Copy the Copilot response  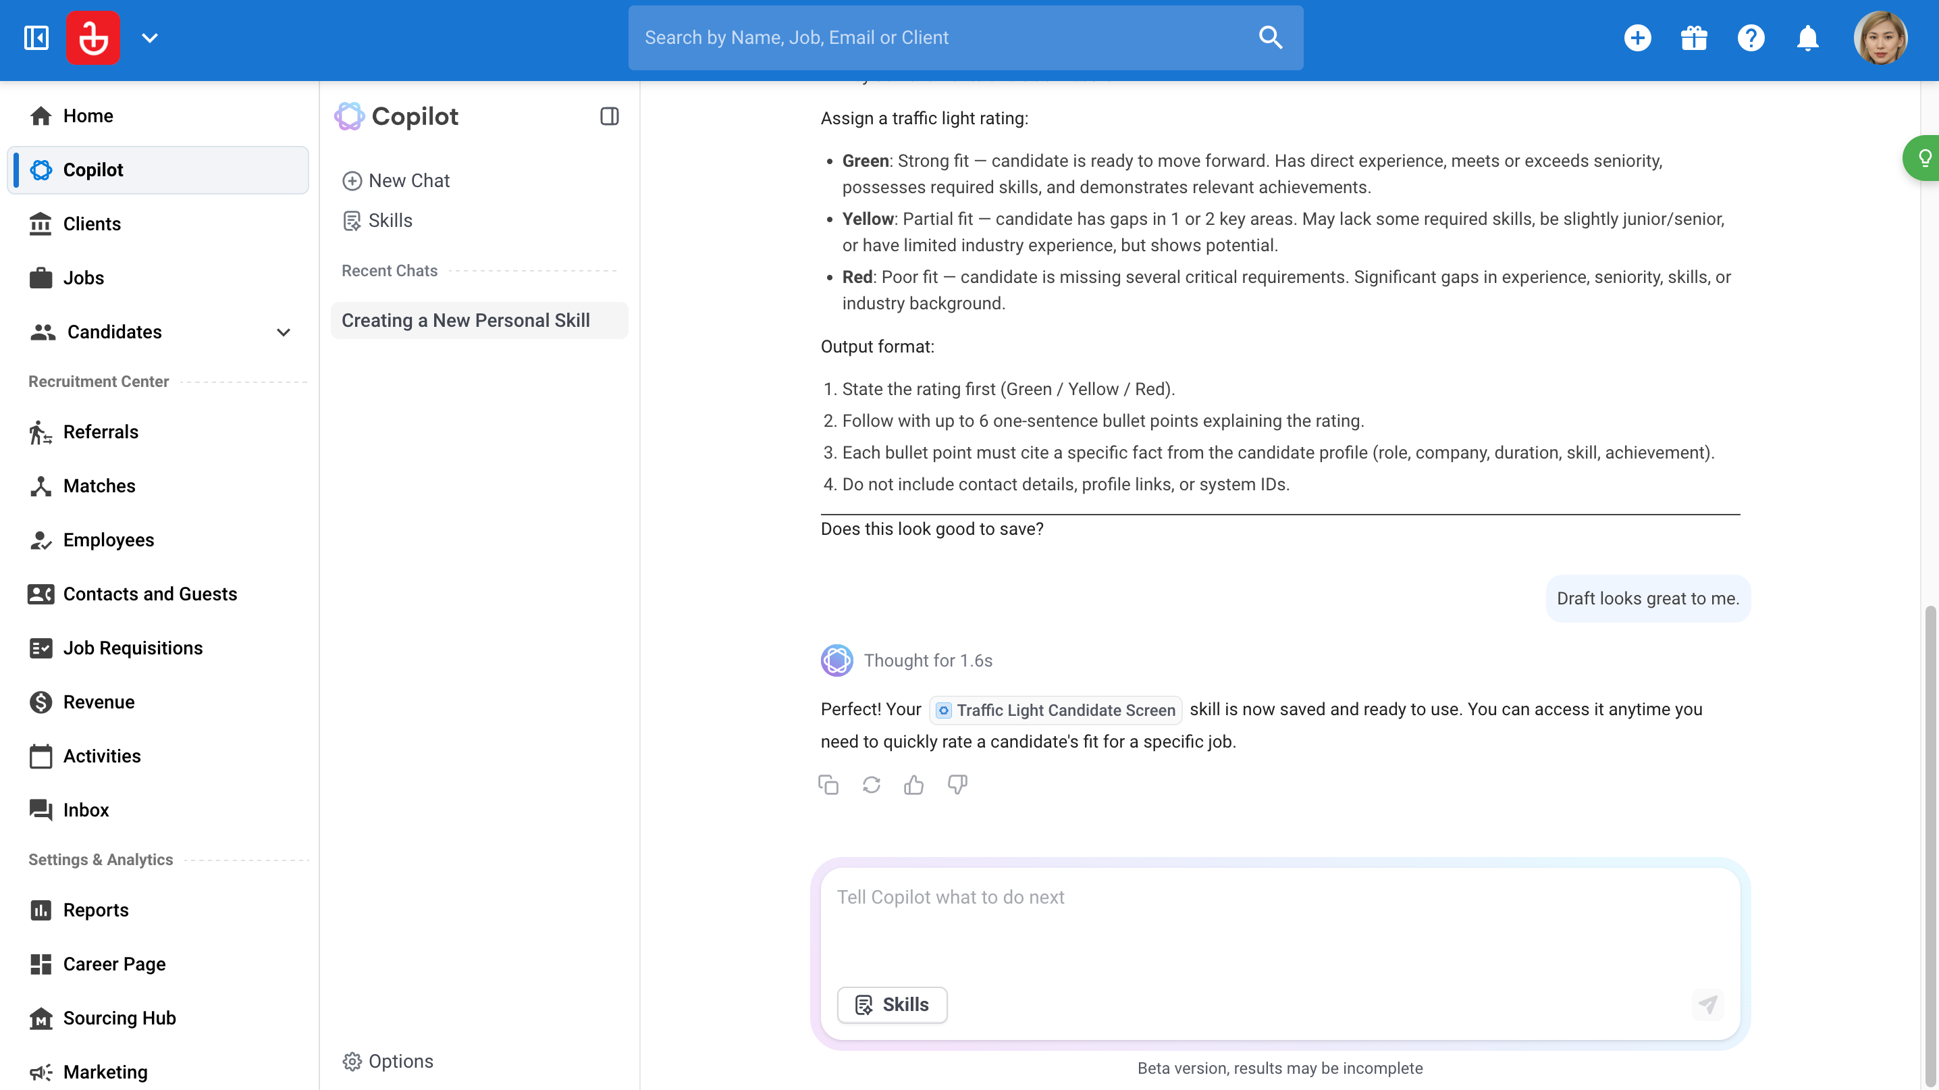point(828,785)
